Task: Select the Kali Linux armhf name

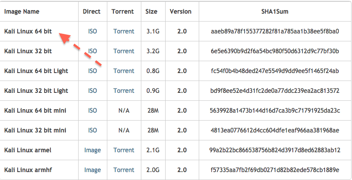Action: coord(28,170)
